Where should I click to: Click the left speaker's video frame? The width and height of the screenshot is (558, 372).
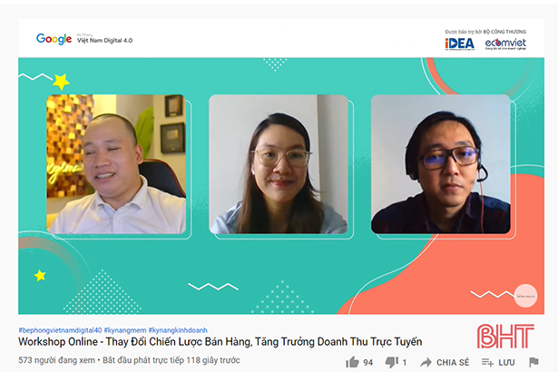(x=116, y=164)
